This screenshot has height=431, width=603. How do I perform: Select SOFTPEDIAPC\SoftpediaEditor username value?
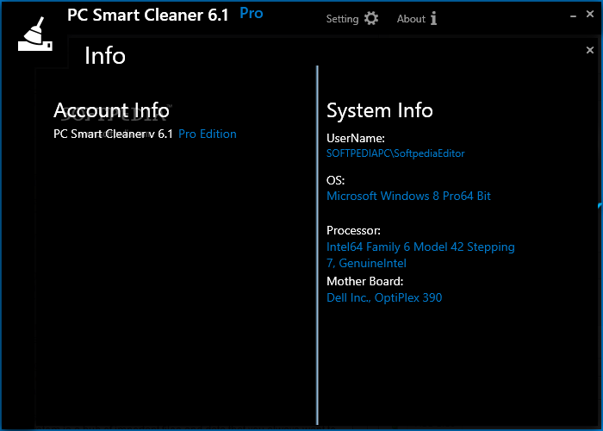(x=395, y=153)
